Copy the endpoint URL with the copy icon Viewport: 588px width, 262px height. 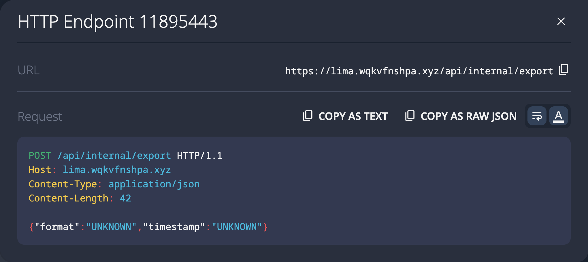(563, 70)
